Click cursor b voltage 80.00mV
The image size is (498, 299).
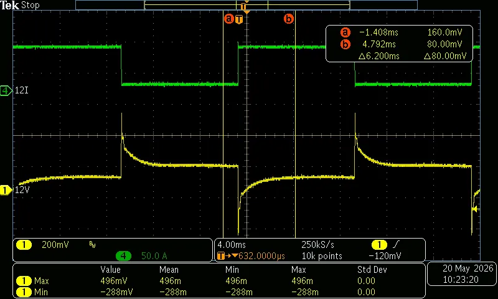(444, 44)
